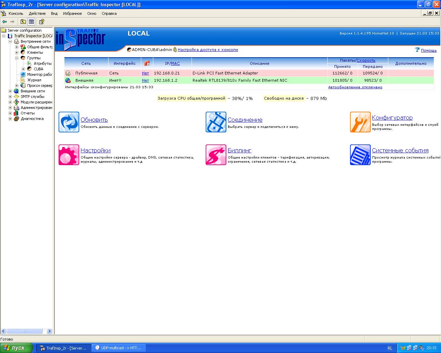
Task: Click the help icon beside Помощь
Action: 418,50
